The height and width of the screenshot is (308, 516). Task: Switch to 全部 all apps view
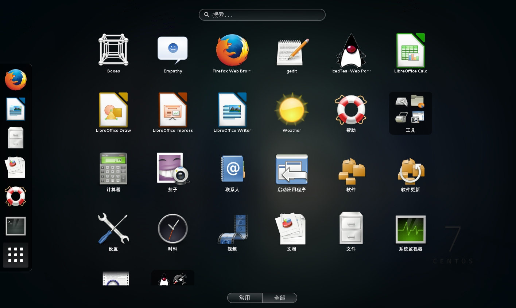[280, 298]
